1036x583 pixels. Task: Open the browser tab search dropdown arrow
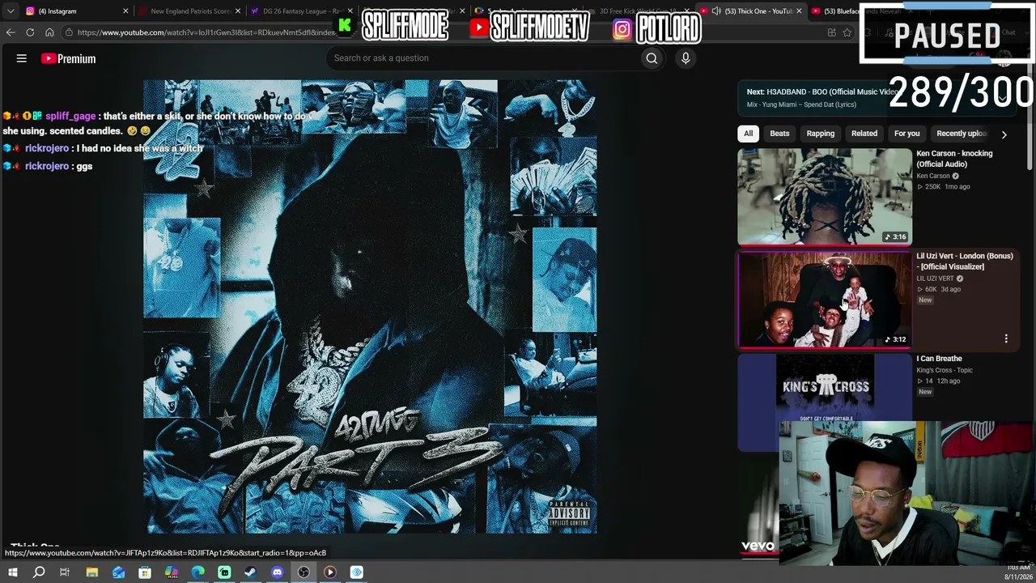click(x=11, y=11)
